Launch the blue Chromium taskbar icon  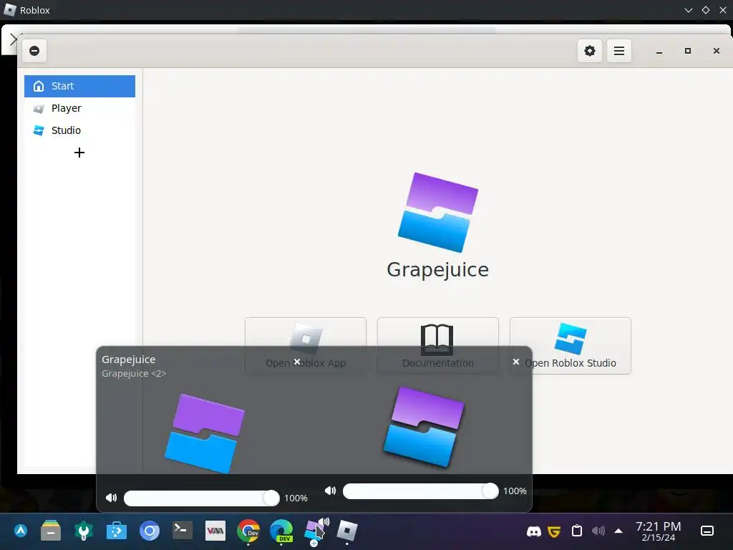(x=150, y=531)
